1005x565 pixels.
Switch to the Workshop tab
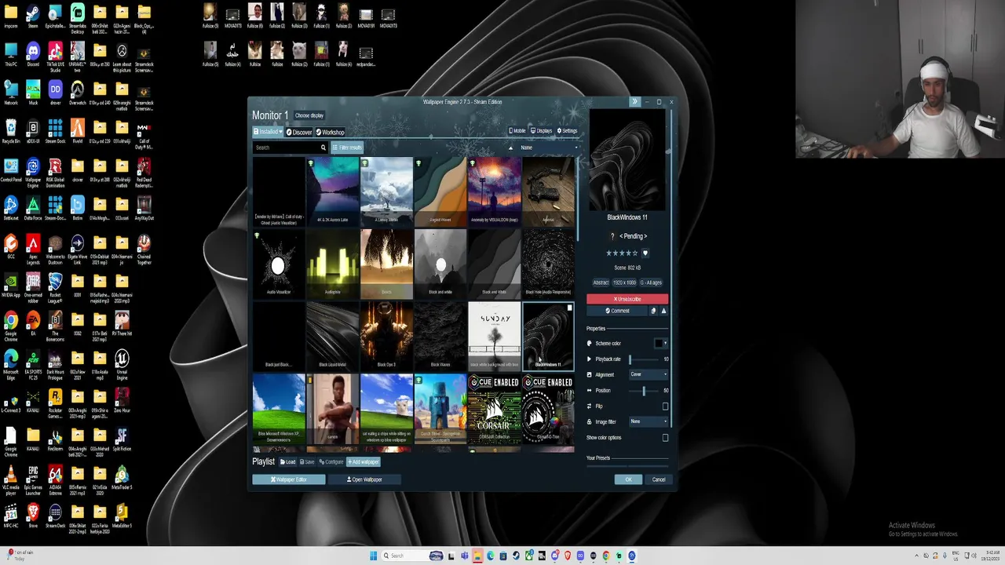tap(331, 132)
